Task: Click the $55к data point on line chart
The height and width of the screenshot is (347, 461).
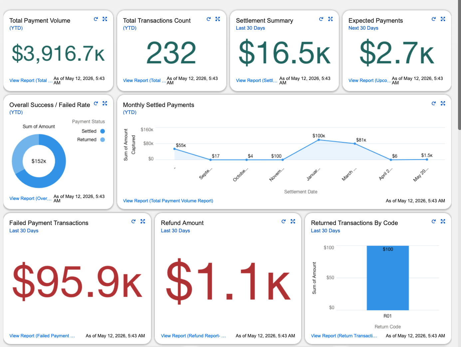Action: (174, 149)
